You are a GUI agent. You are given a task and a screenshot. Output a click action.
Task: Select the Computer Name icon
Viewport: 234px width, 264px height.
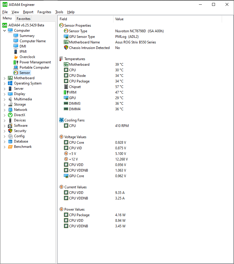(x=16, y=41)
